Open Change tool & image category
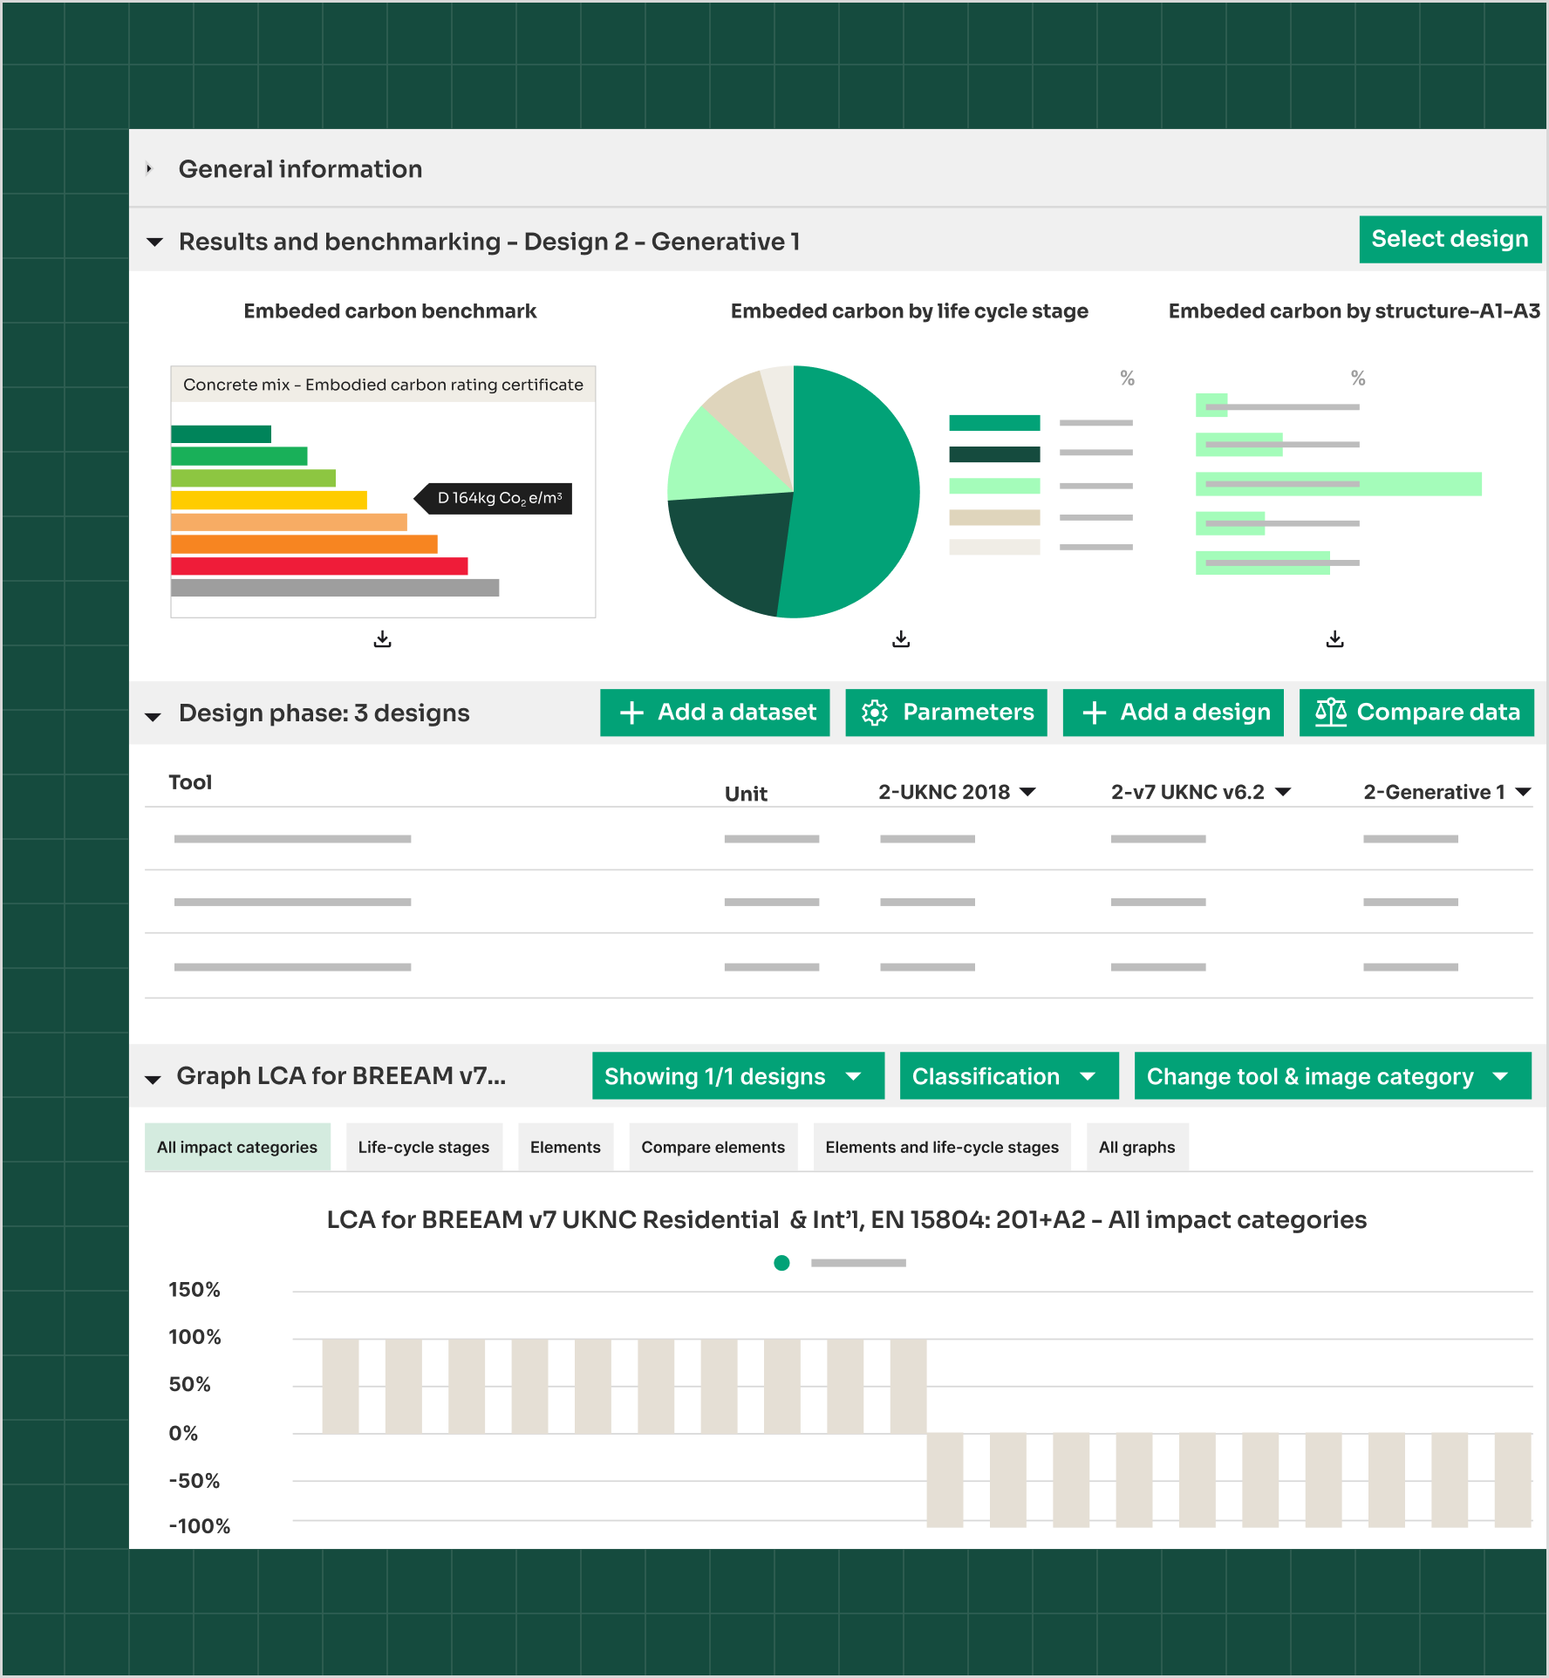Viewport: 1549px width, 1678px height. click(x=1332, y=1075)
